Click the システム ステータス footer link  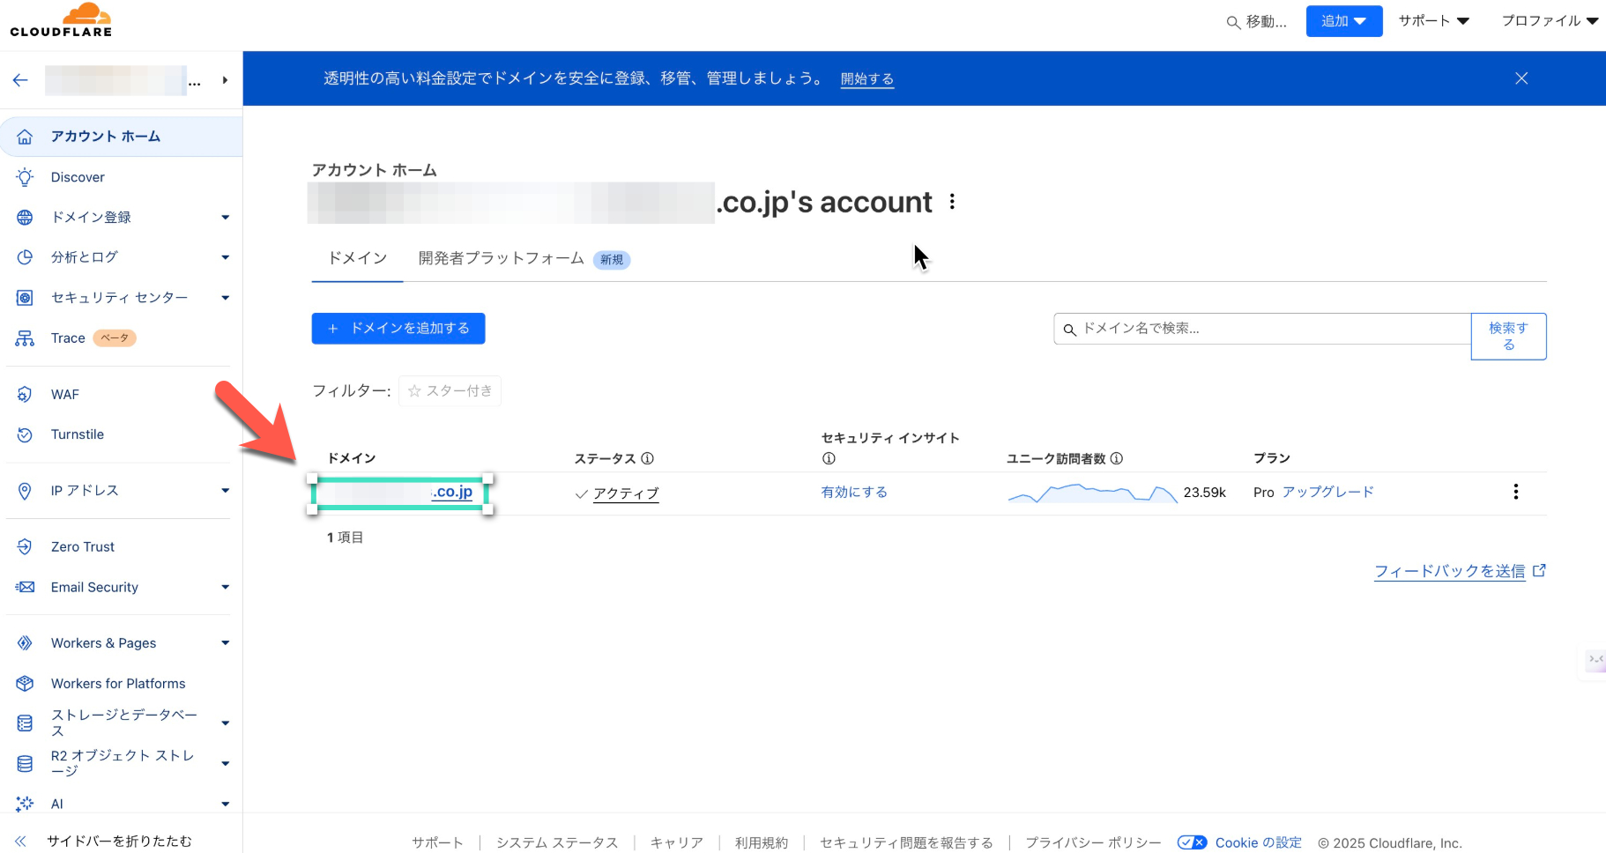557,842
